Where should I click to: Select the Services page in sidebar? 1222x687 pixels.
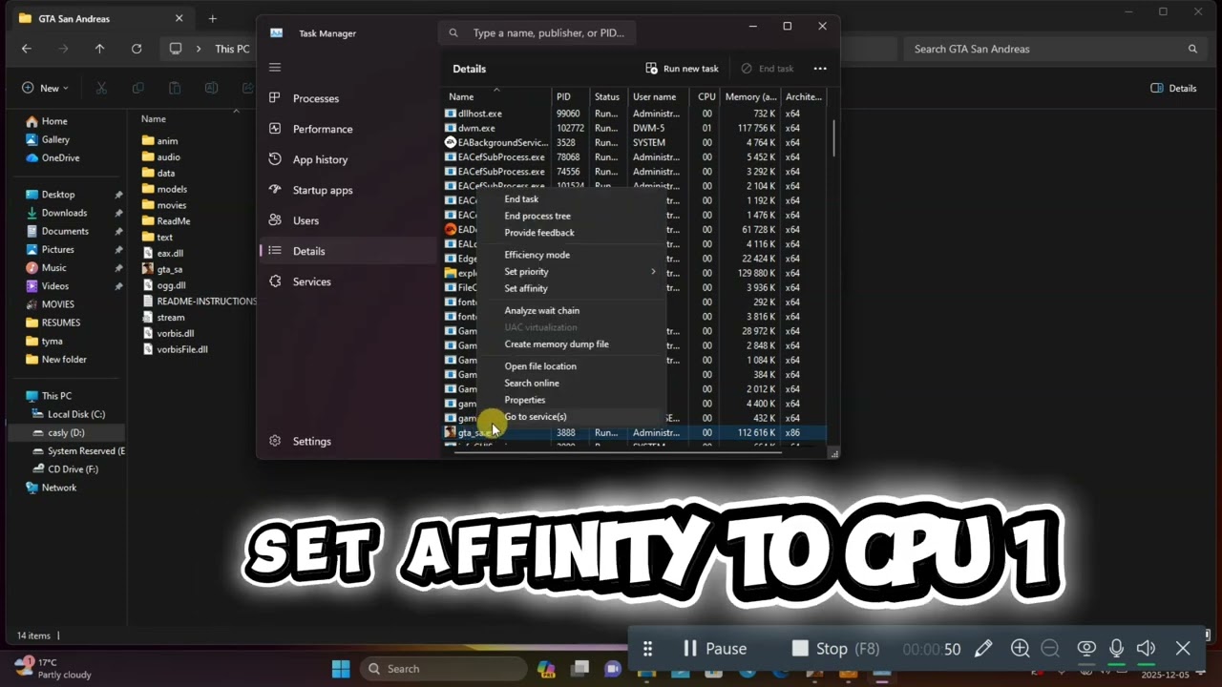pos(311,281)
